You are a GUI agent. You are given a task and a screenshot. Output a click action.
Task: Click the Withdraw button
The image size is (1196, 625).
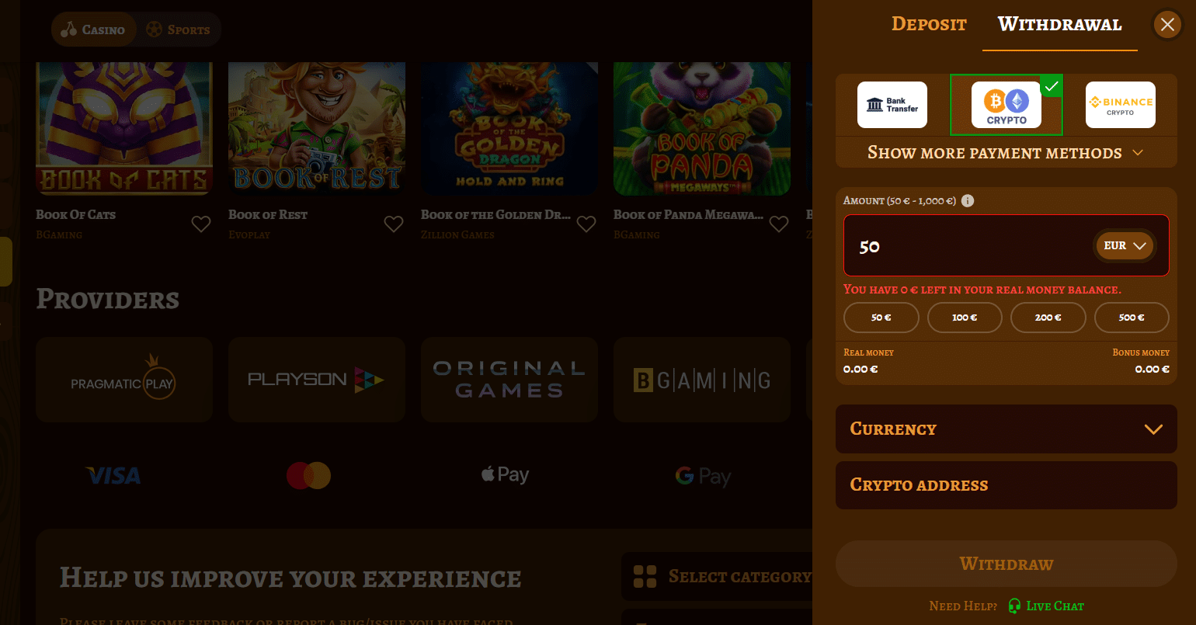(x=1007, y=564)
